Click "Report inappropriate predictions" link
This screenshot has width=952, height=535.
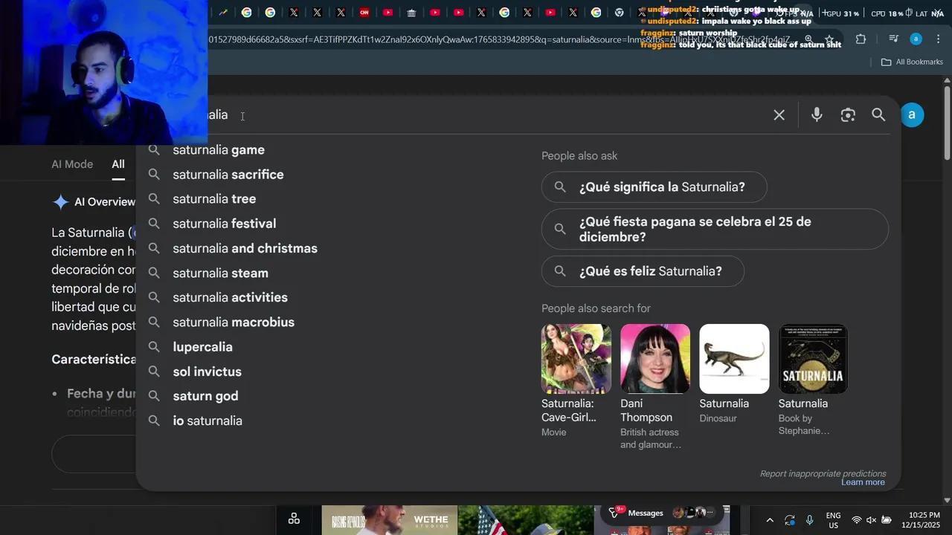tap(823, 473)
